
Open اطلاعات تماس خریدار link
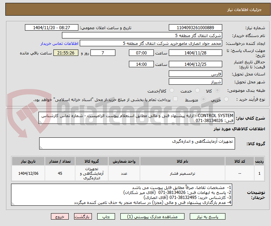click(x=59, y=43)
